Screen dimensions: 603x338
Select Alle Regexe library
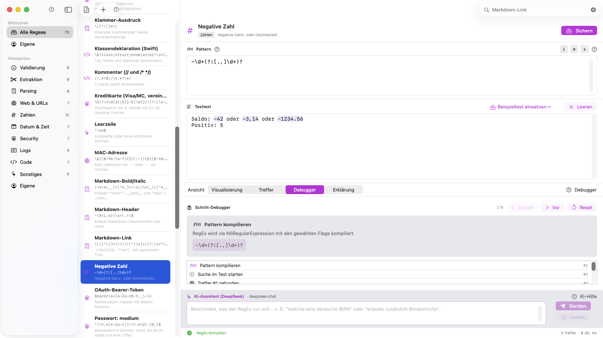click(x=40, y=32)
